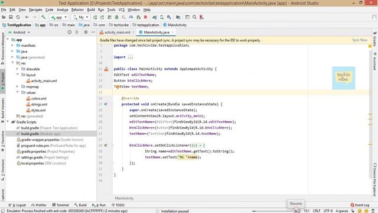Toggle the Gradle panel on right edge
This screenshot has width=378, height=213.
click(374, 38)
